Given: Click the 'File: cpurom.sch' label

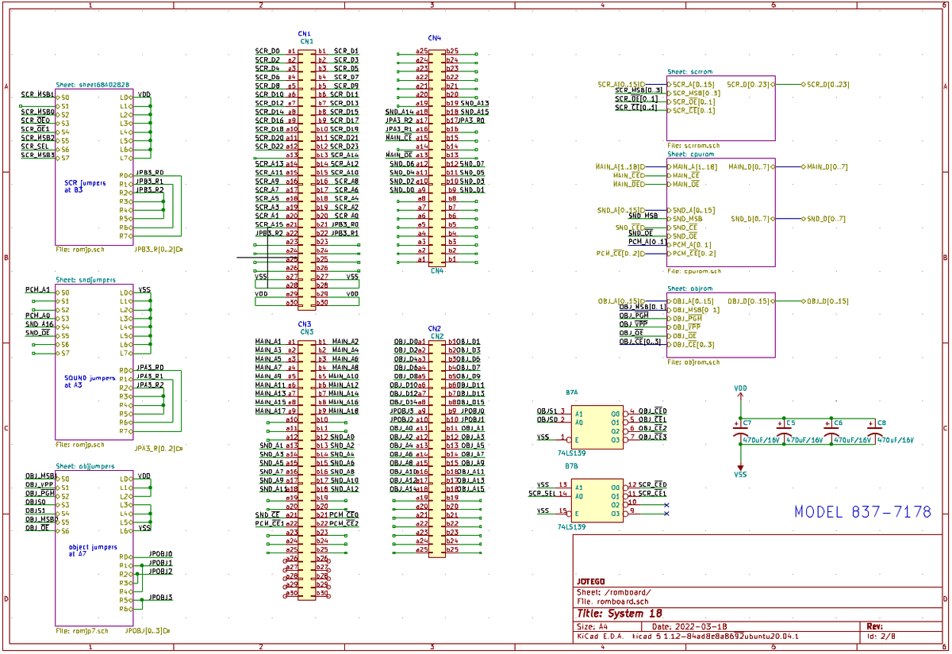Looking at the screenshot, I should [693, 271].
